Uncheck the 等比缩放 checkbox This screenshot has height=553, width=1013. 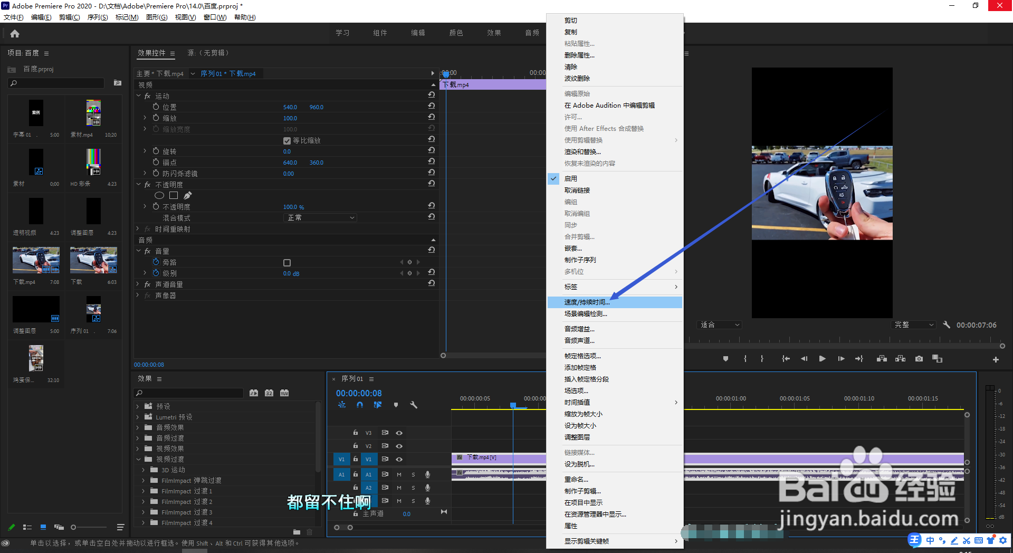point(287,141)
